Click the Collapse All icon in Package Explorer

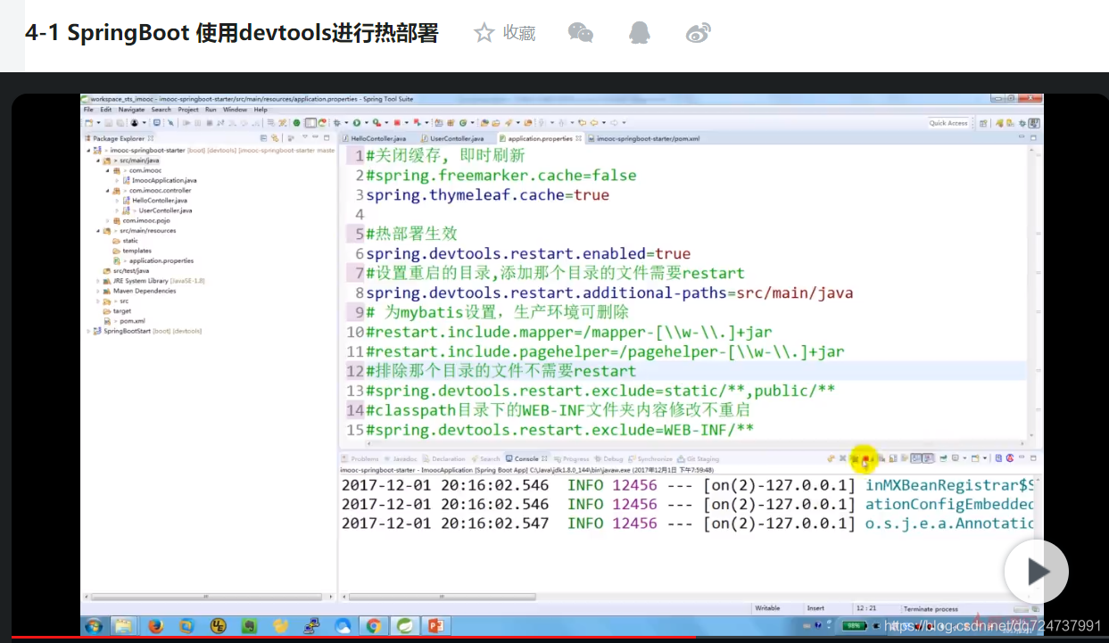(264, 138)
